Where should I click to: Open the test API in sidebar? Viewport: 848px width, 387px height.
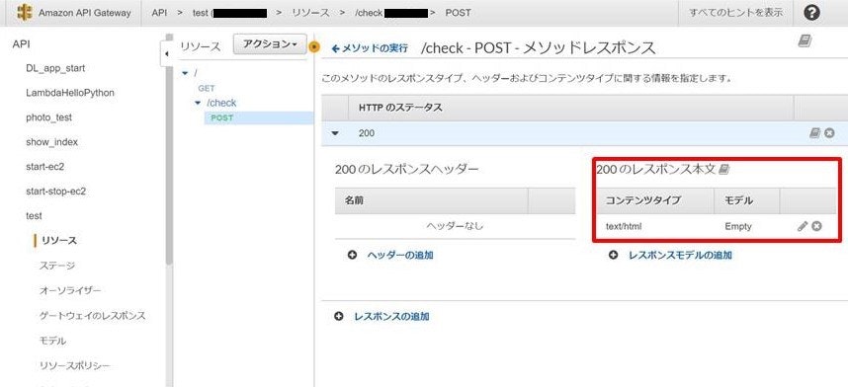(34, 215)
